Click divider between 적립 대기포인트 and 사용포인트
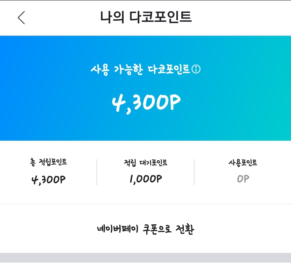The image size is (291, 265). pos(194,172)
